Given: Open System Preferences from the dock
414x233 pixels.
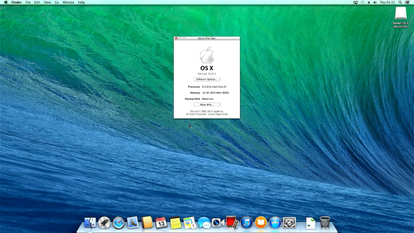Looking at the screenshot, I should 289,223.
